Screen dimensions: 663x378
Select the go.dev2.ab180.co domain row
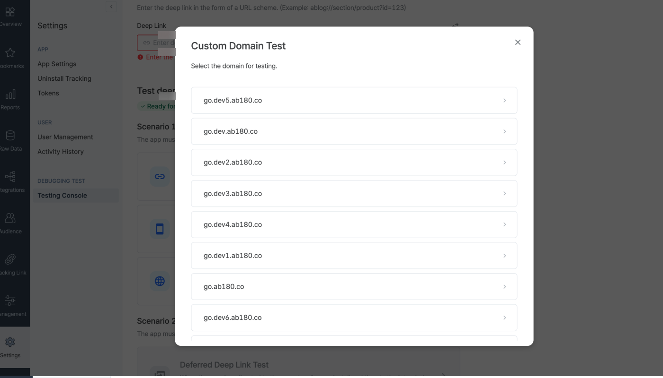(x=354, y=163)
